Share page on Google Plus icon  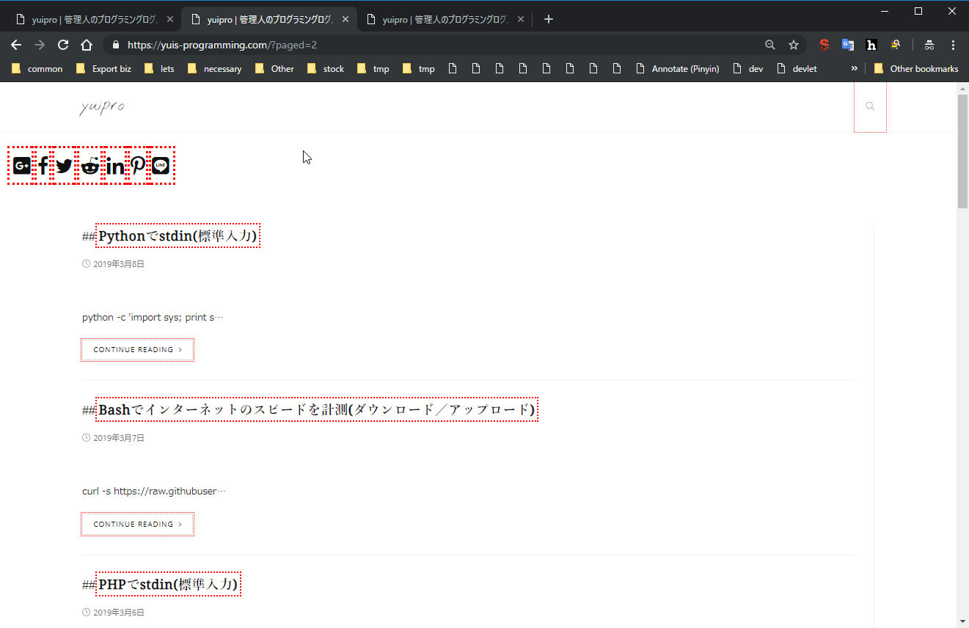pyautogui.click(x=21, y=166)
